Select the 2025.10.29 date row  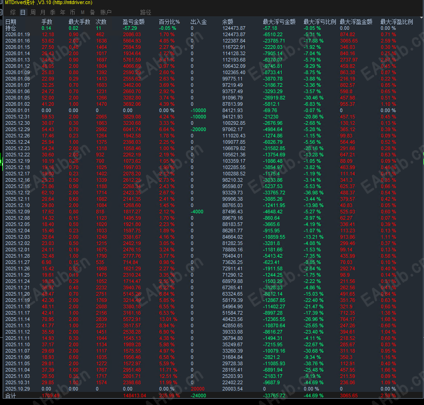coord(18,389)
